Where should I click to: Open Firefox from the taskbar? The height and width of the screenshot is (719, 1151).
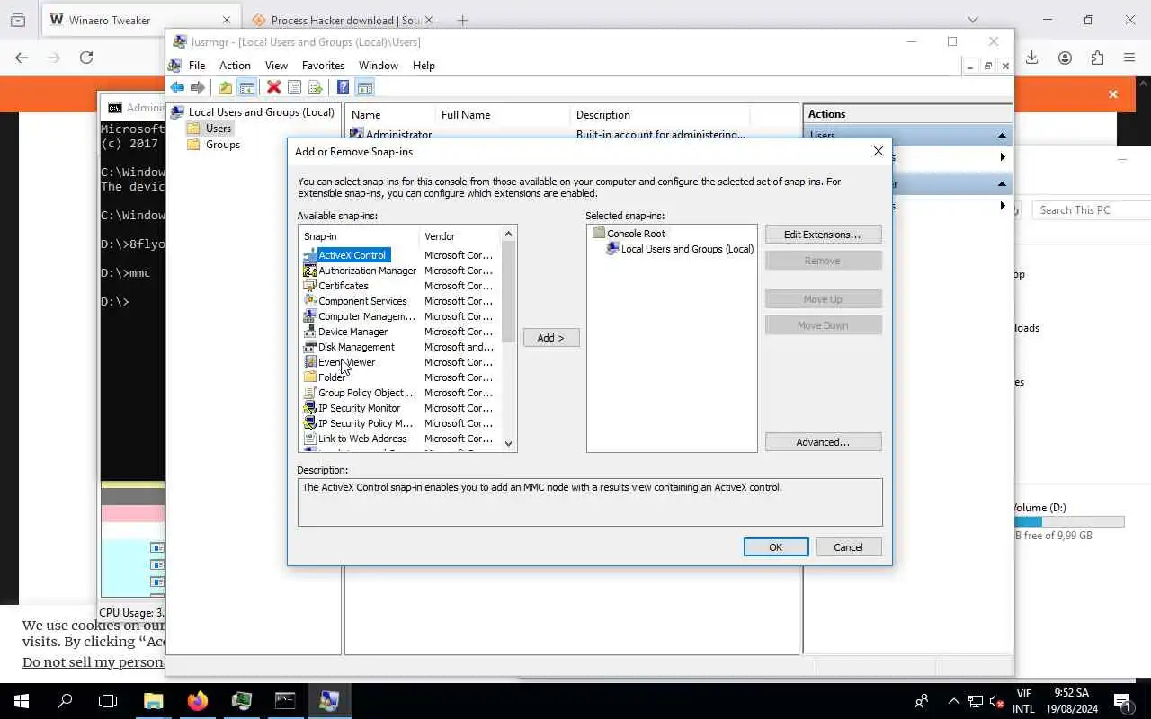197,701
